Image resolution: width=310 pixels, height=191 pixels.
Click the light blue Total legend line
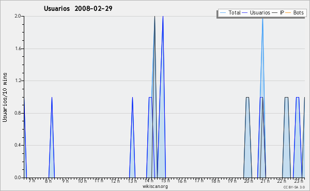[x=223, y=13]
